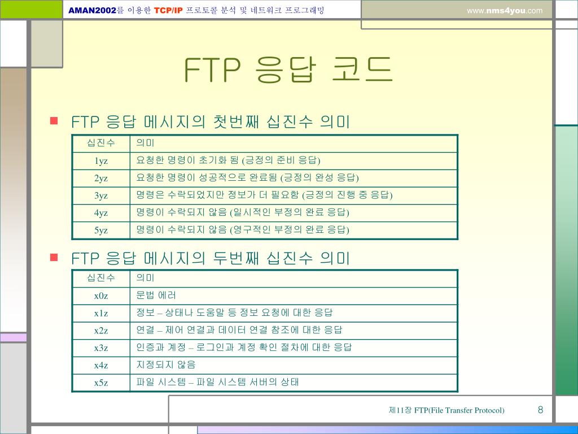Screen dimensions: 578x434
Task: Click the heading 'FTP 응답 메시지의 첫번째 십진수 의미'
Action: click(211, 122)
